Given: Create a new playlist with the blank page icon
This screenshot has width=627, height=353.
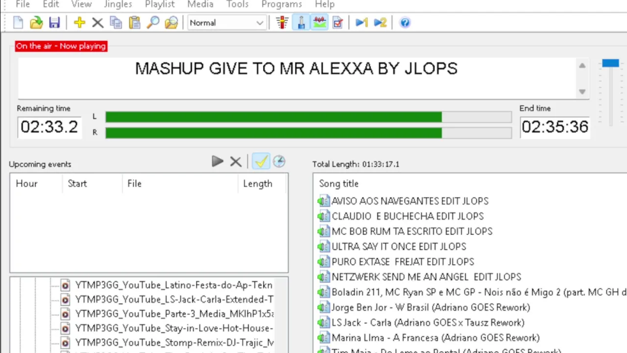Looking at the screenshot, I should pos(18,23).
